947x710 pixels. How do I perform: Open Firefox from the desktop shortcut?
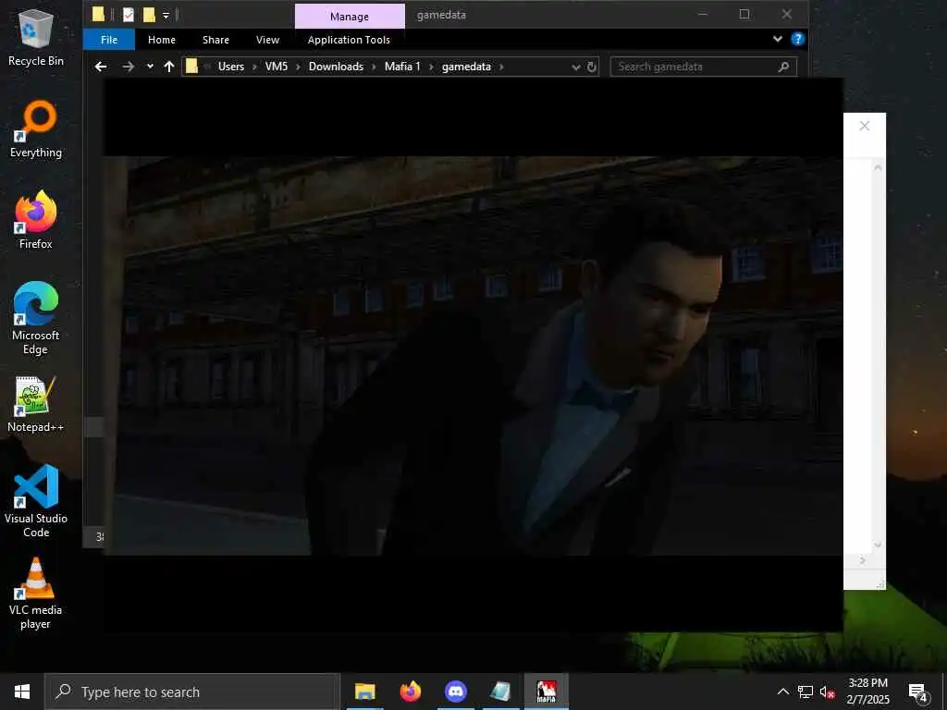[x=36, y=220]
